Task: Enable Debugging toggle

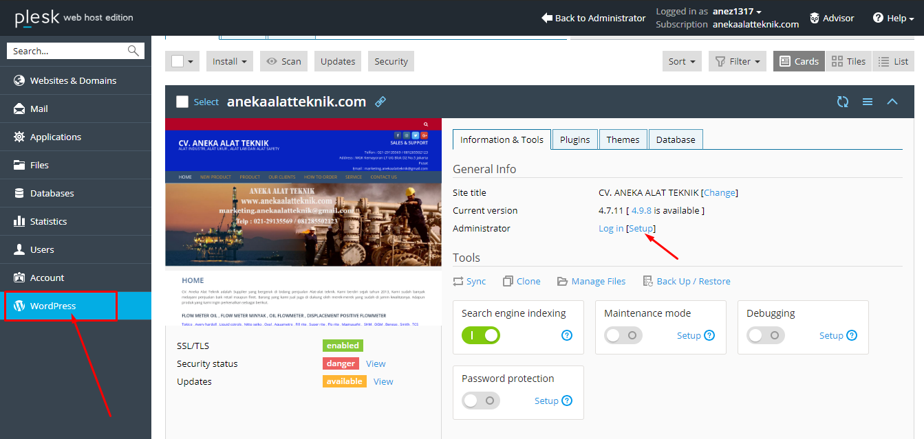Action: (766, 335)
